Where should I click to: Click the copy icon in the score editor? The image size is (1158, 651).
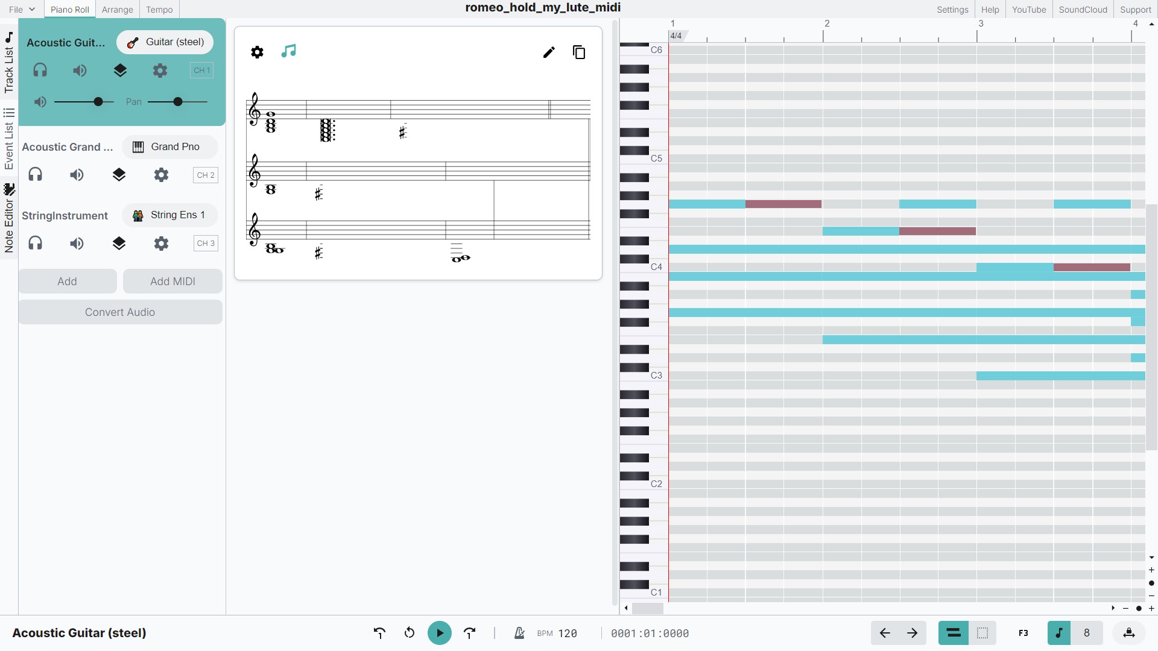click(x=579, y=52)
